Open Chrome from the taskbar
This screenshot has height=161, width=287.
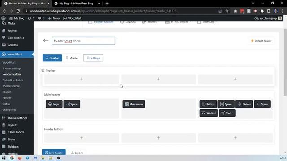click(x=12, y=158)
